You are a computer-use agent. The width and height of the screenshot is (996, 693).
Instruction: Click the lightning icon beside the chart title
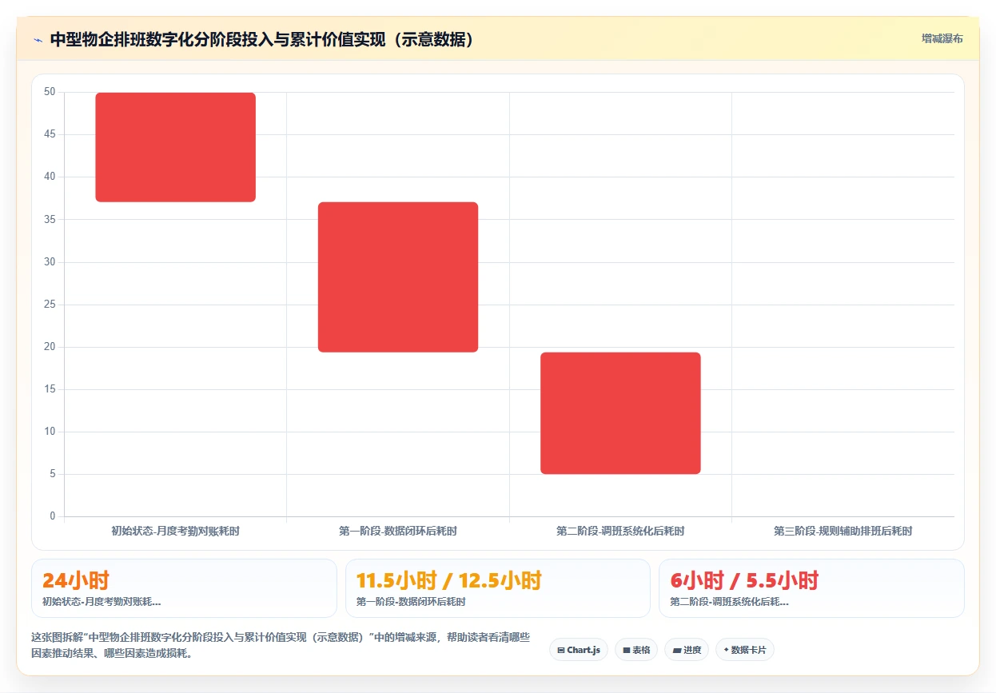tap(38, 39)
